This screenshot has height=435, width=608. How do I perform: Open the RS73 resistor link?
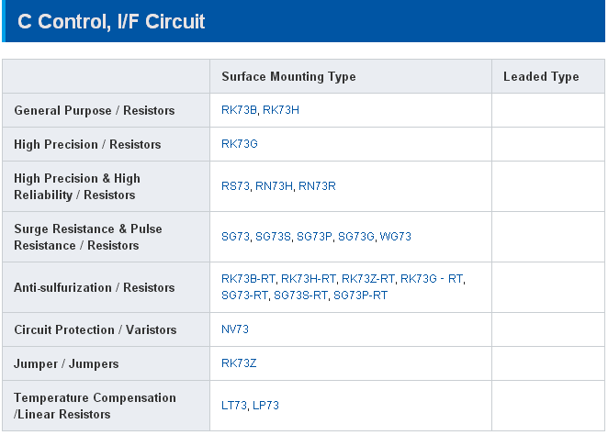tap(235, 186)
